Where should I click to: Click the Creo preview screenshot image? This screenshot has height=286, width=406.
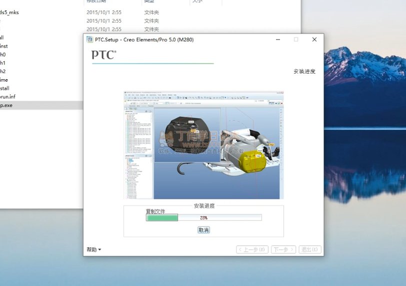tap(204, 145)
